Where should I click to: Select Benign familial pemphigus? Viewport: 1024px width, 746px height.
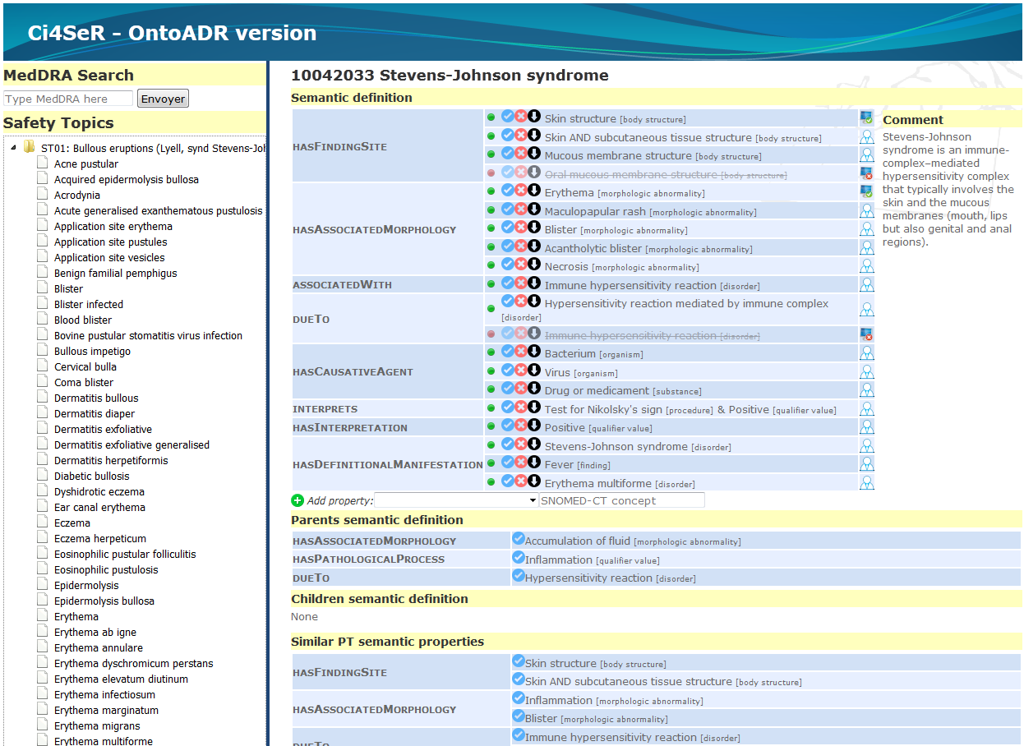(116, 273)
